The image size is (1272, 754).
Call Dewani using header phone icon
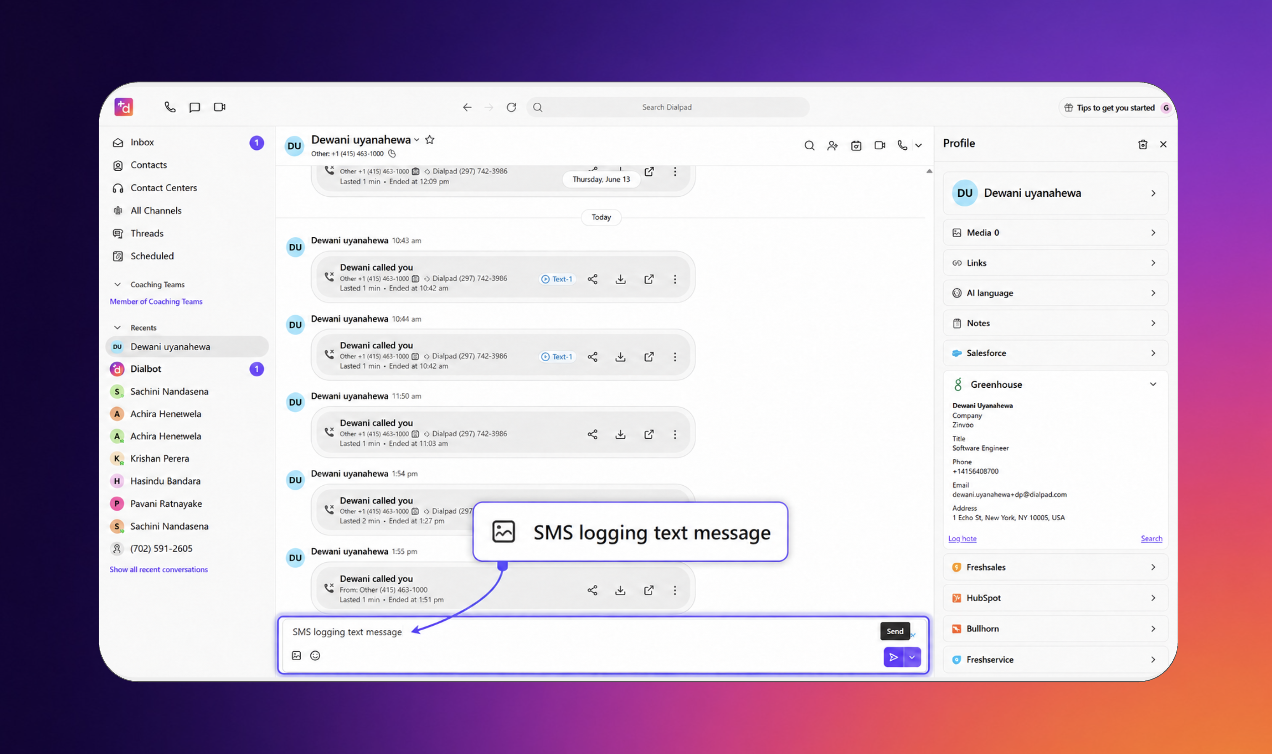click(x=902, y=146)
